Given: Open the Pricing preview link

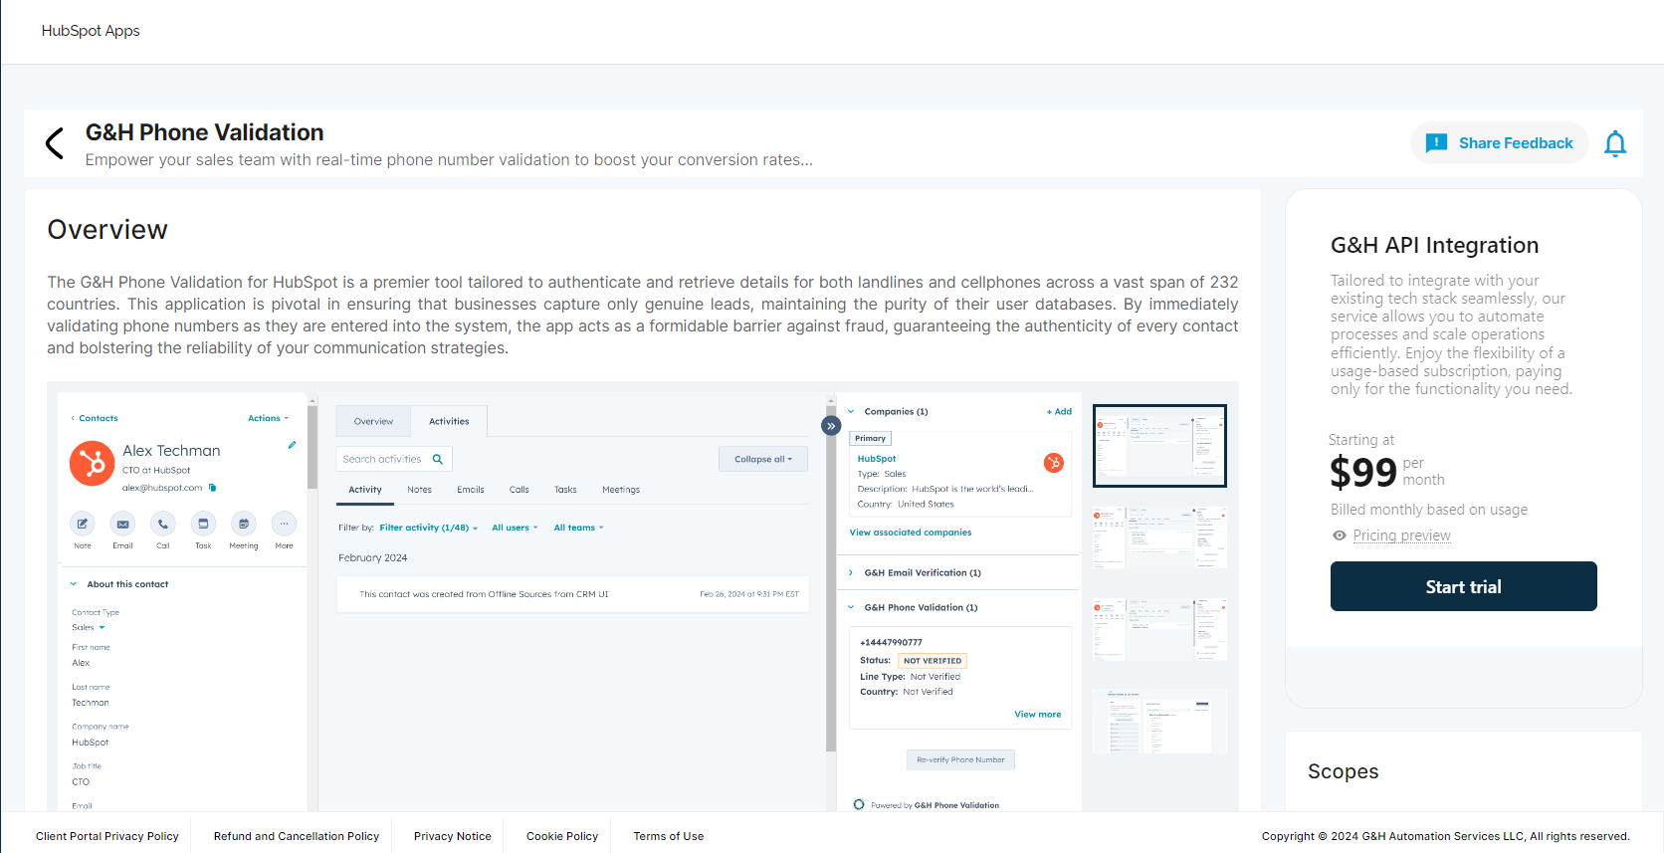Looking at the screenshot, I should 1401,535.
